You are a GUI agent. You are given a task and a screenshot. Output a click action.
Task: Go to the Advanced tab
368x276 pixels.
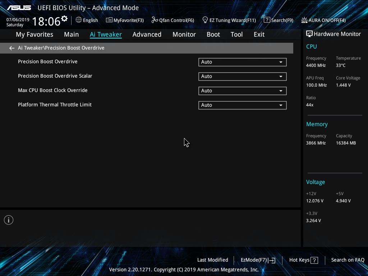[147, 34]
